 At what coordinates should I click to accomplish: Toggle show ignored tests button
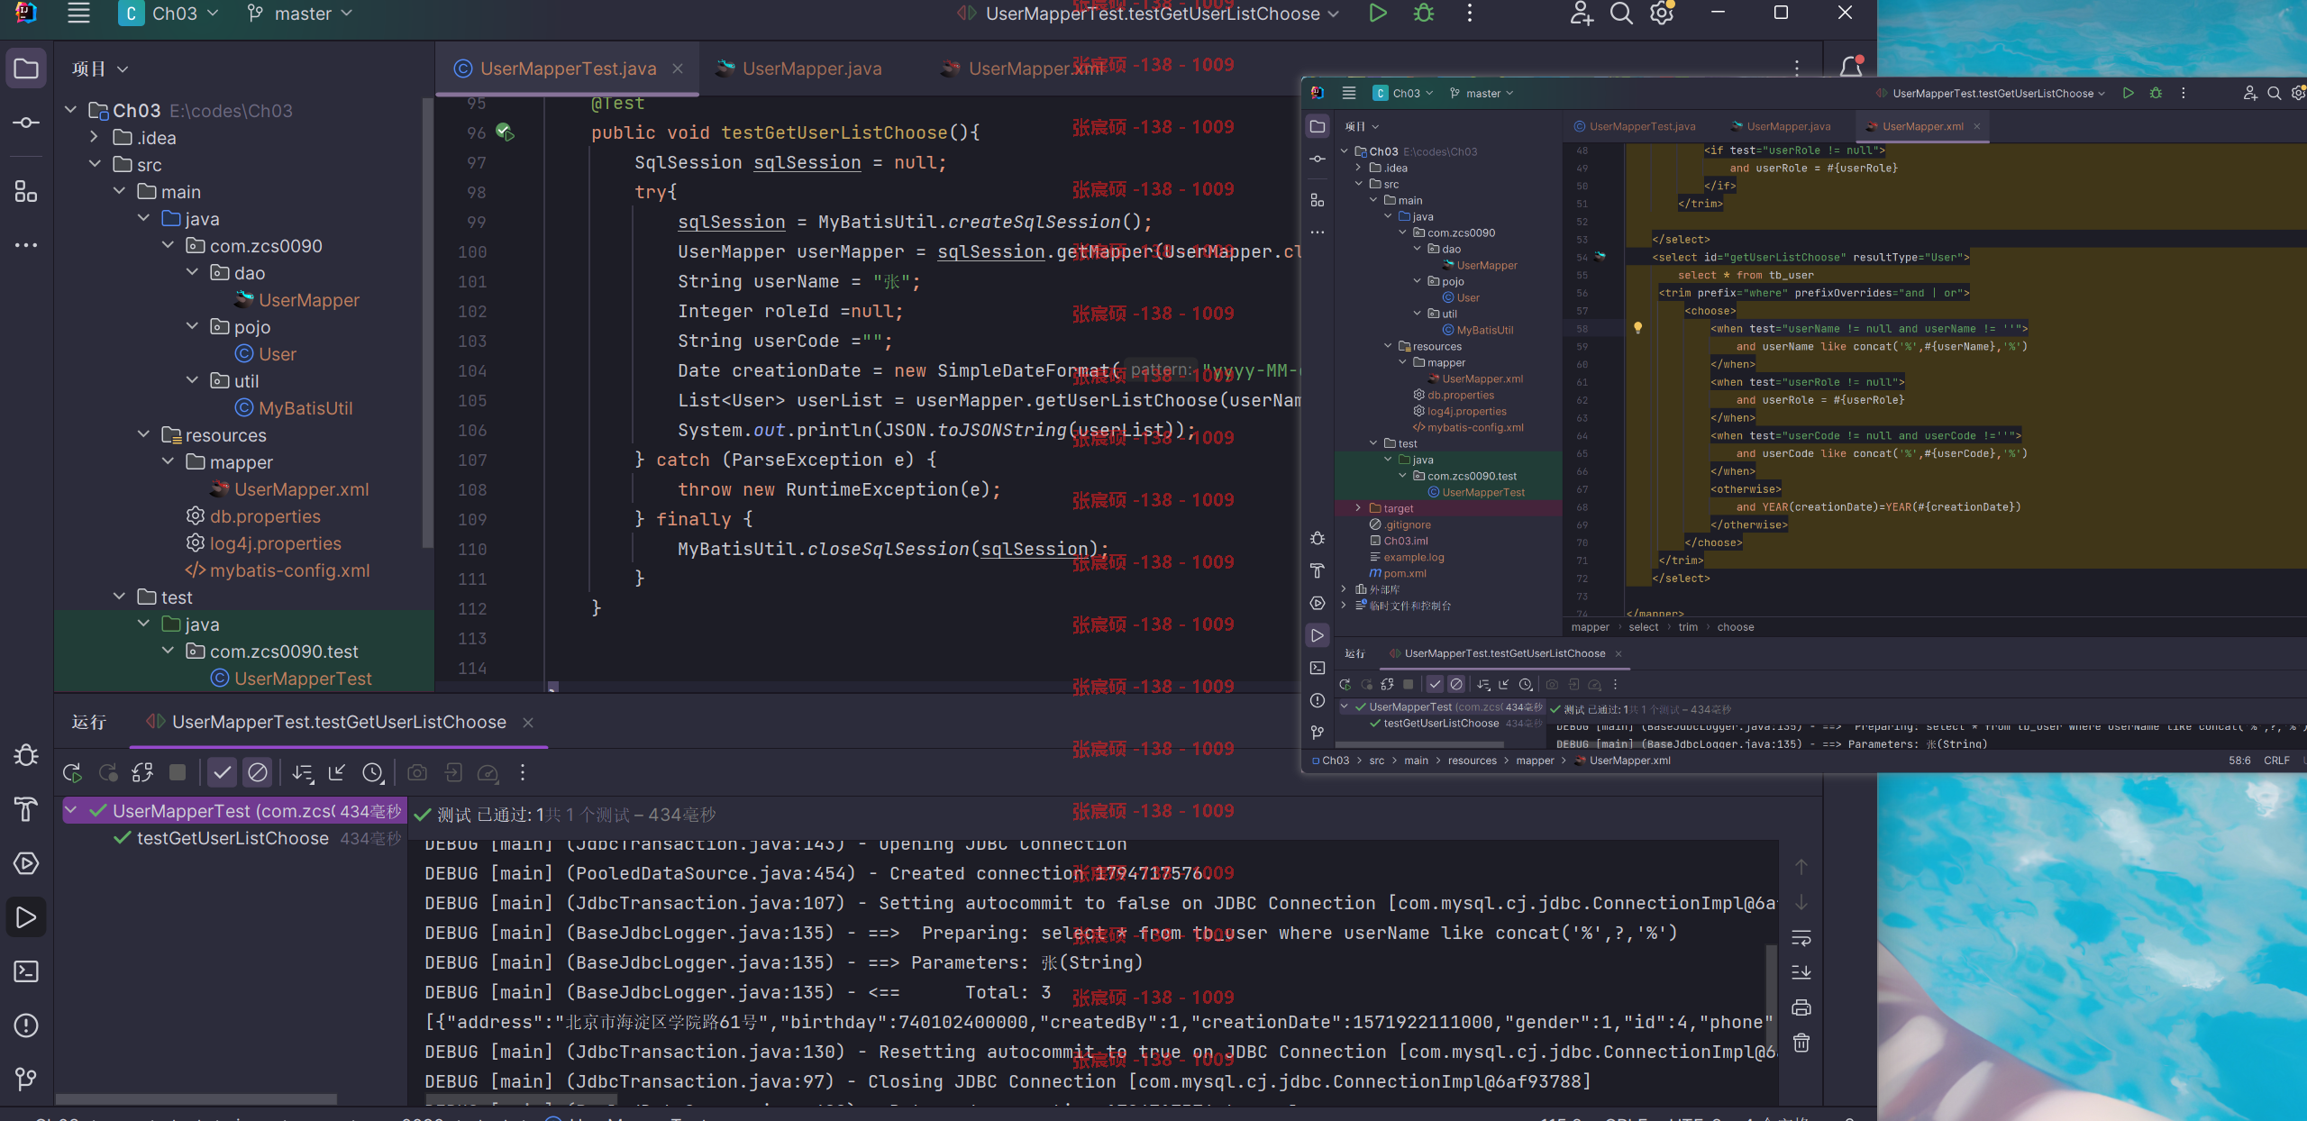[x=258, y=772]
